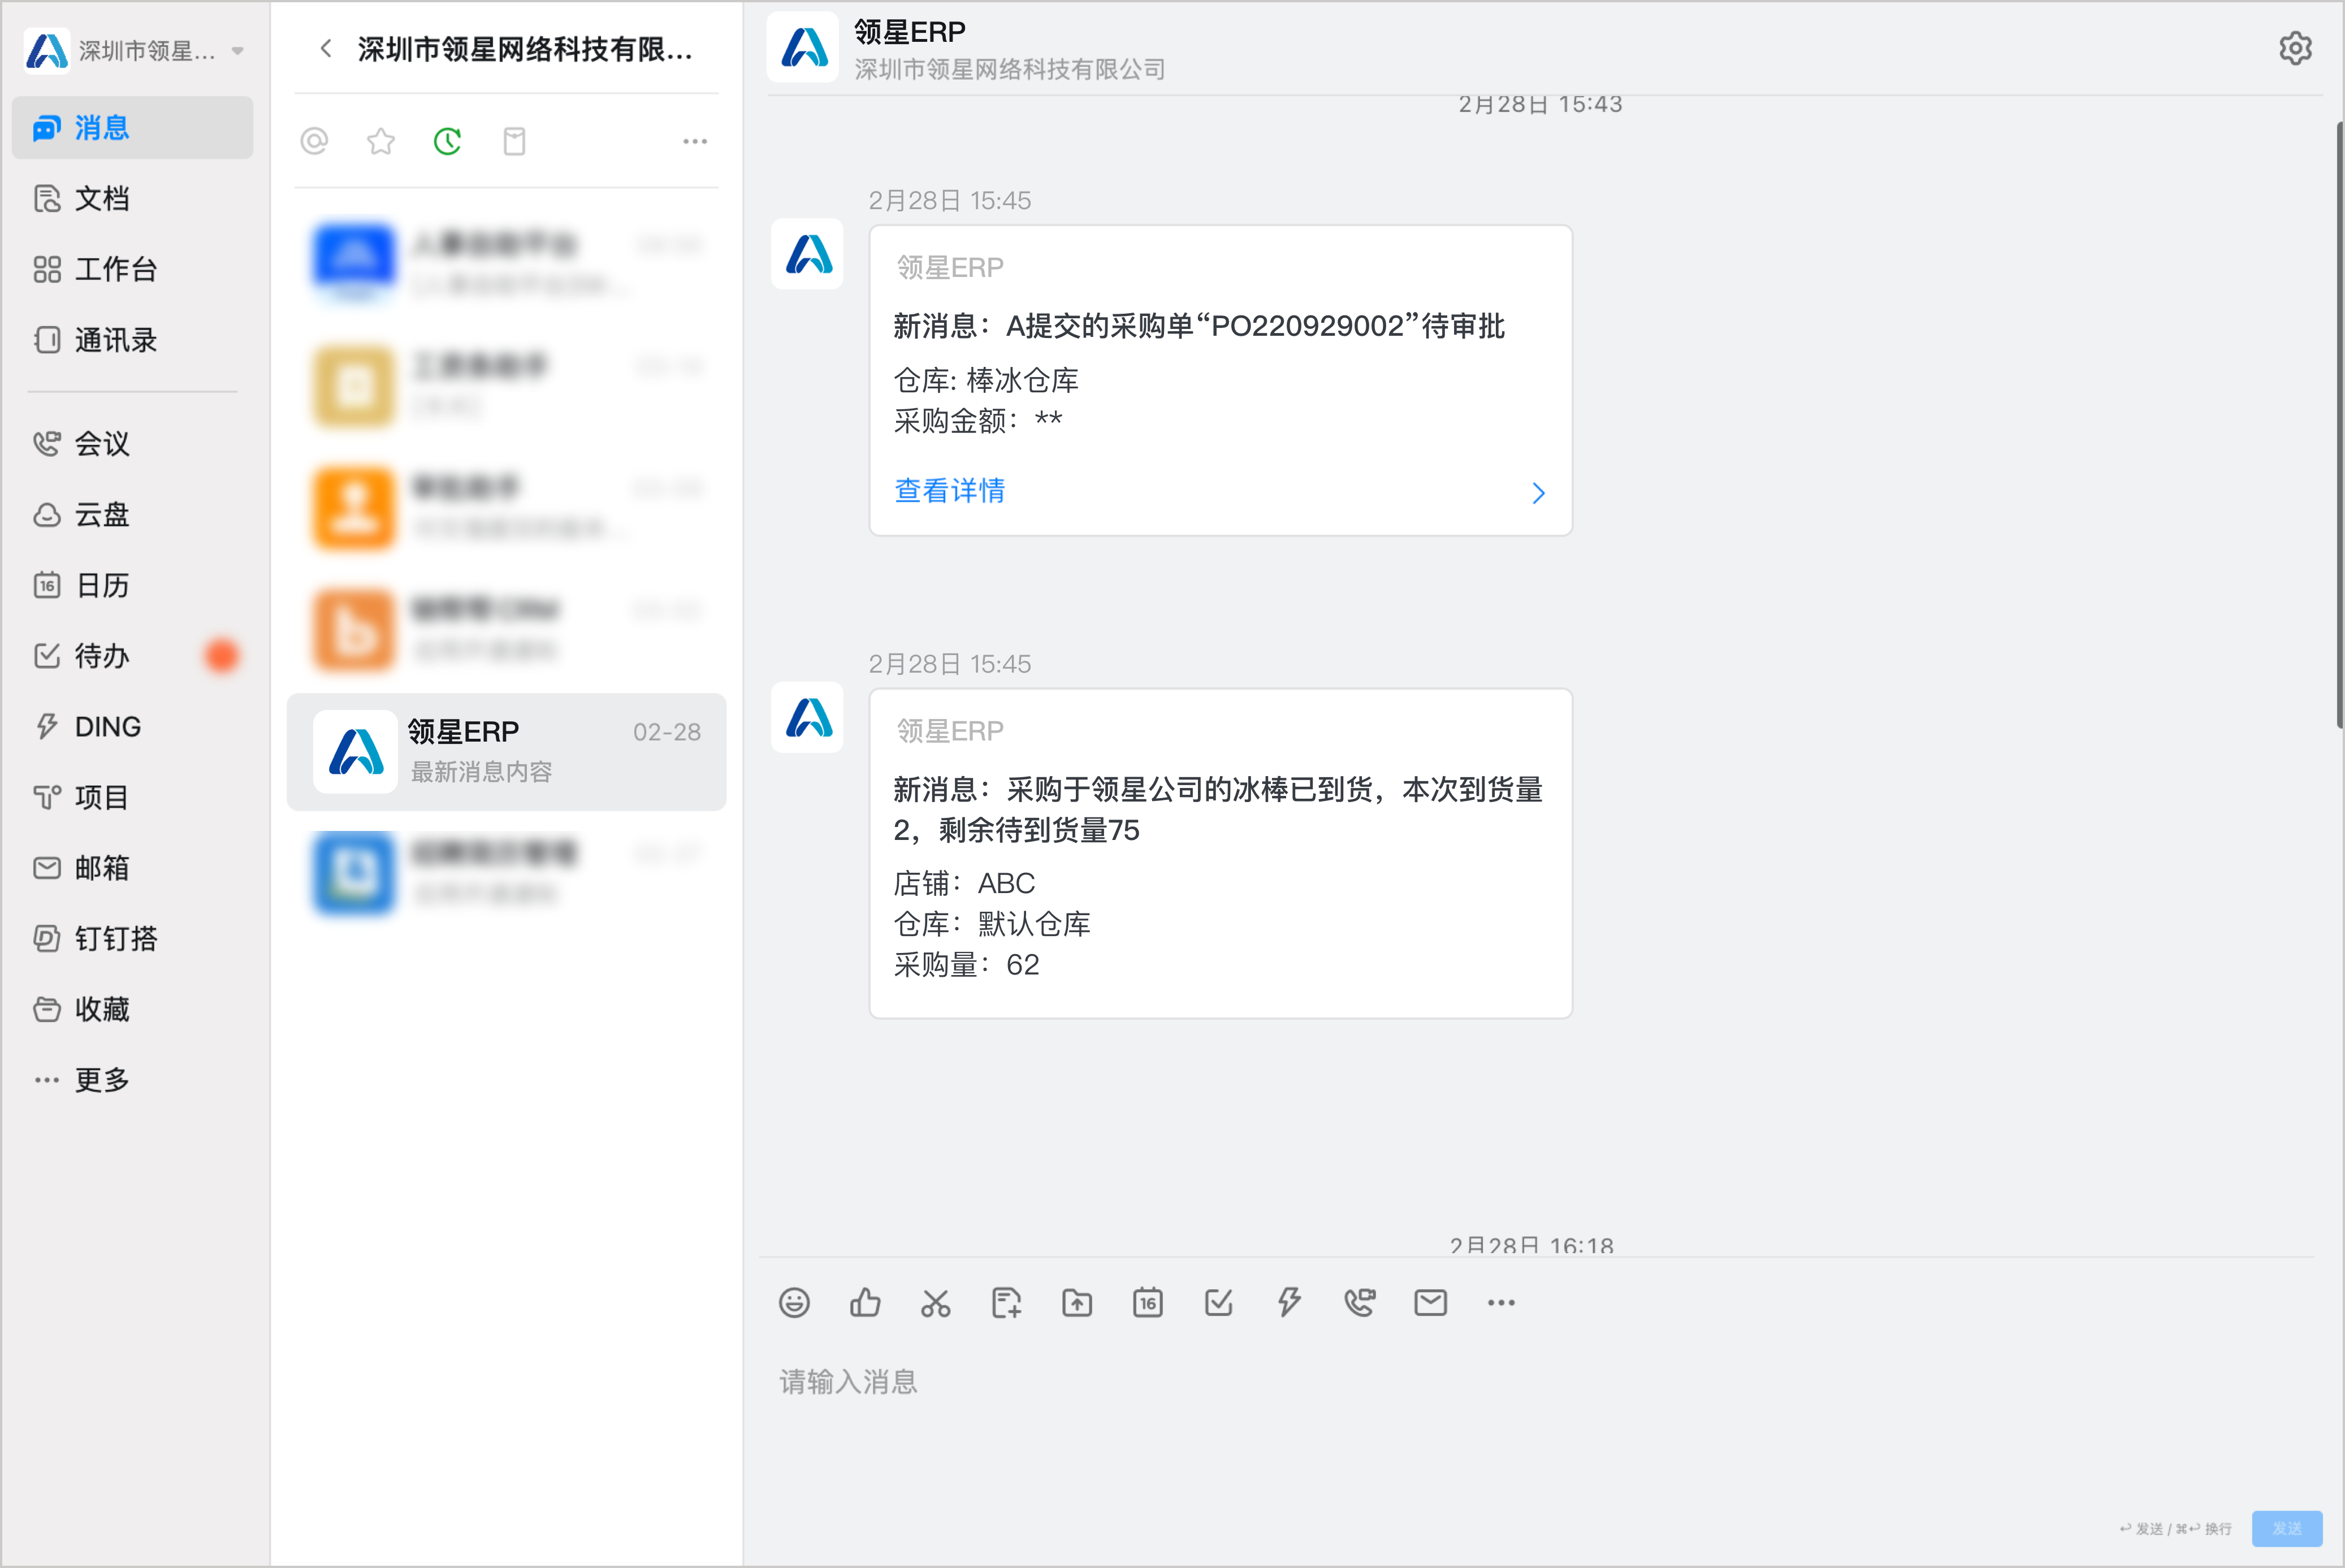Open the 日历 calendar icon in sidebar
2345x1568 pixels.
pos(47,585)
